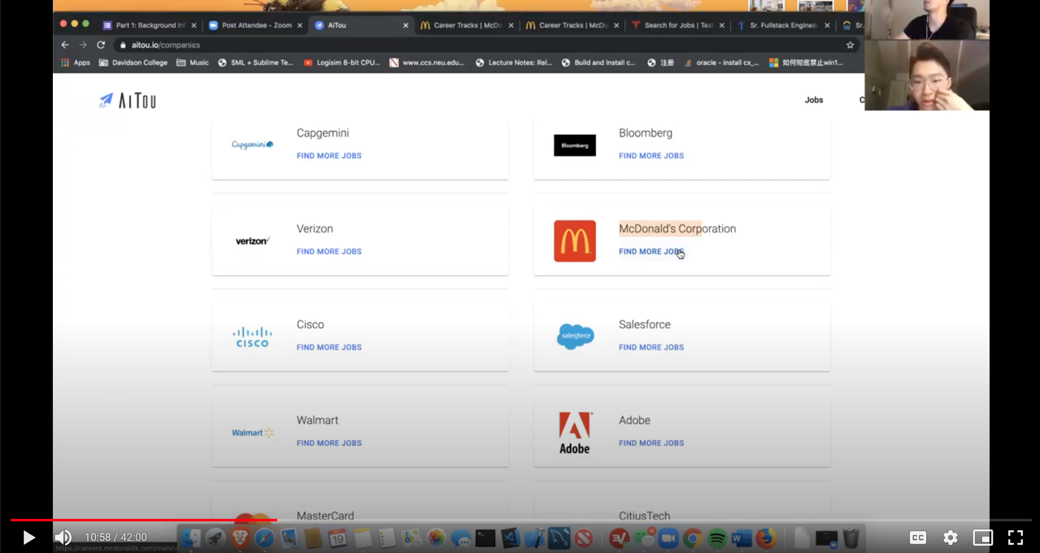Find more jobs at Walmart

(x=329, y=443)
